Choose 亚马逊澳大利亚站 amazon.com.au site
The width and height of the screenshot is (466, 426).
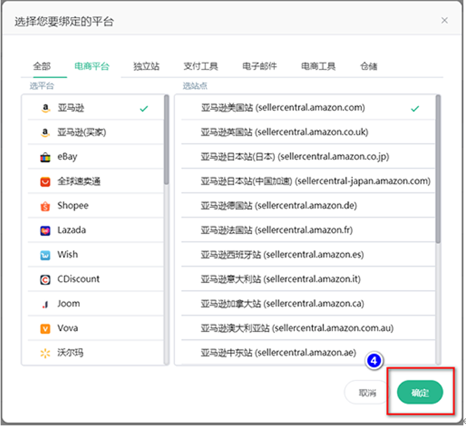point(308,328)
